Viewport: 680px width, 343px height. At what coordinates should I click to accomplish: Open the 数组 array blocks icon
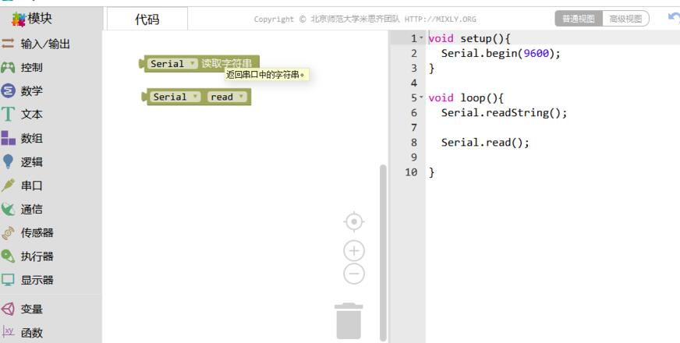8,138
